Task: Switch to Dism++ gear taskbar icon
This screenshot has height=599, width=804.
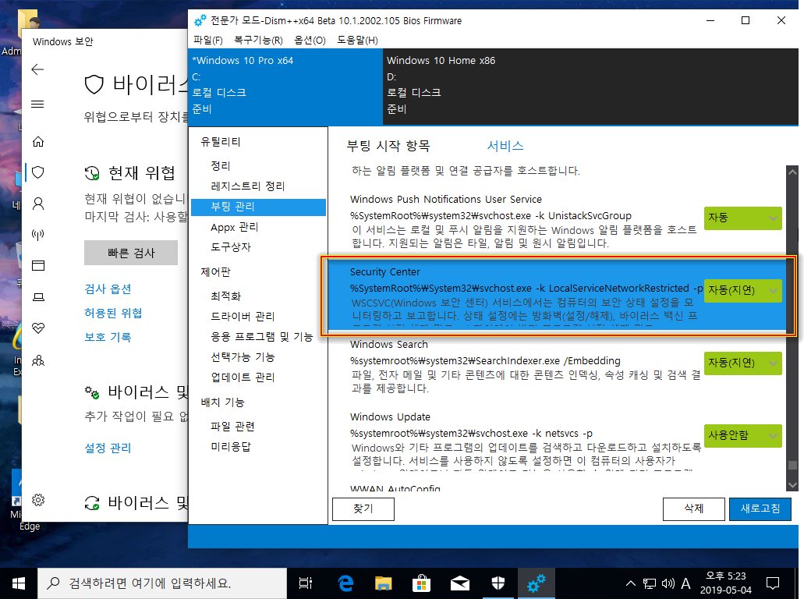Action: tap(537, 583)
